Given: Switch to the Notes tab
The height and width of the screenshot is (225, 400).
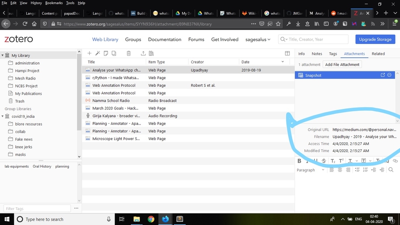Looking at the screenshot, I should click(x=317, y=54).
